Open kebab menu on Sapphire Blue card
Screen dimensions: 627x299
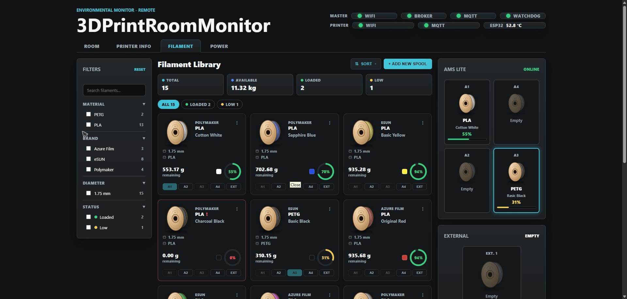tap(330, 123)
